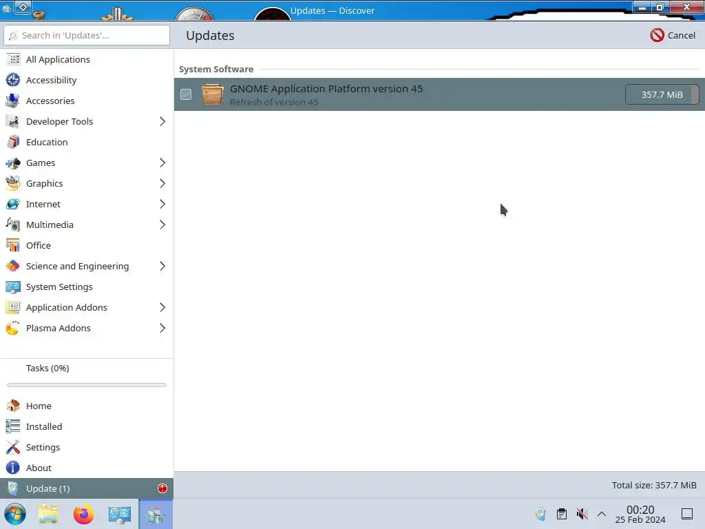Expand the Application Addons arrow
The height and width of the screenshot is (529, 705).
point(162,308)
